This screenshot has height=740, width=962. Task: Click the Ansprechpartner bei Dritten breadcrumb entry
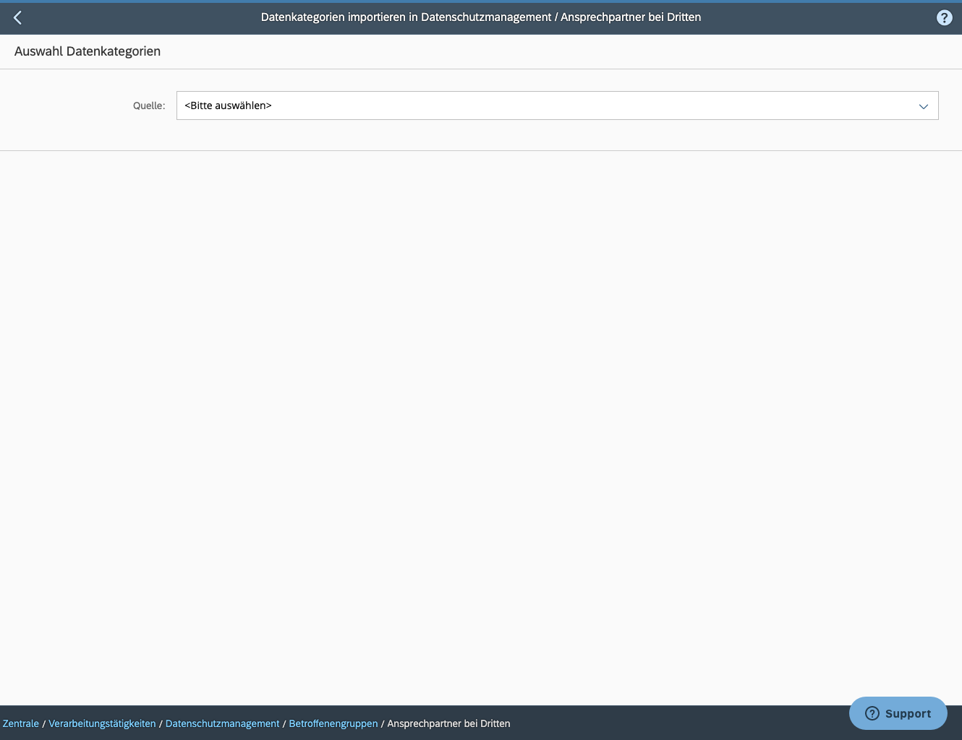click(448, 723)
